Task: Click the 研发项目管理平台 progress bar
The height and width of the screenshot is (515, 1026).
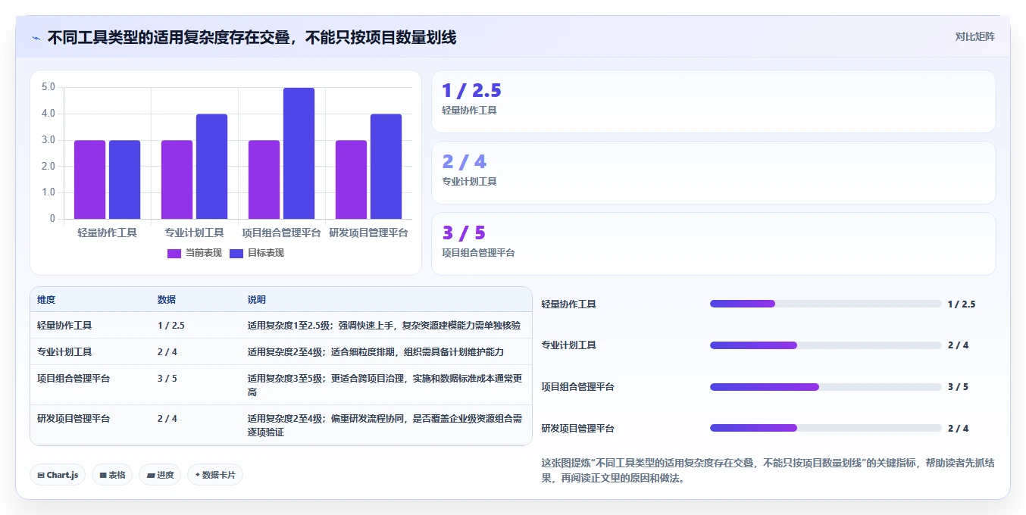Action: [825, 428]
